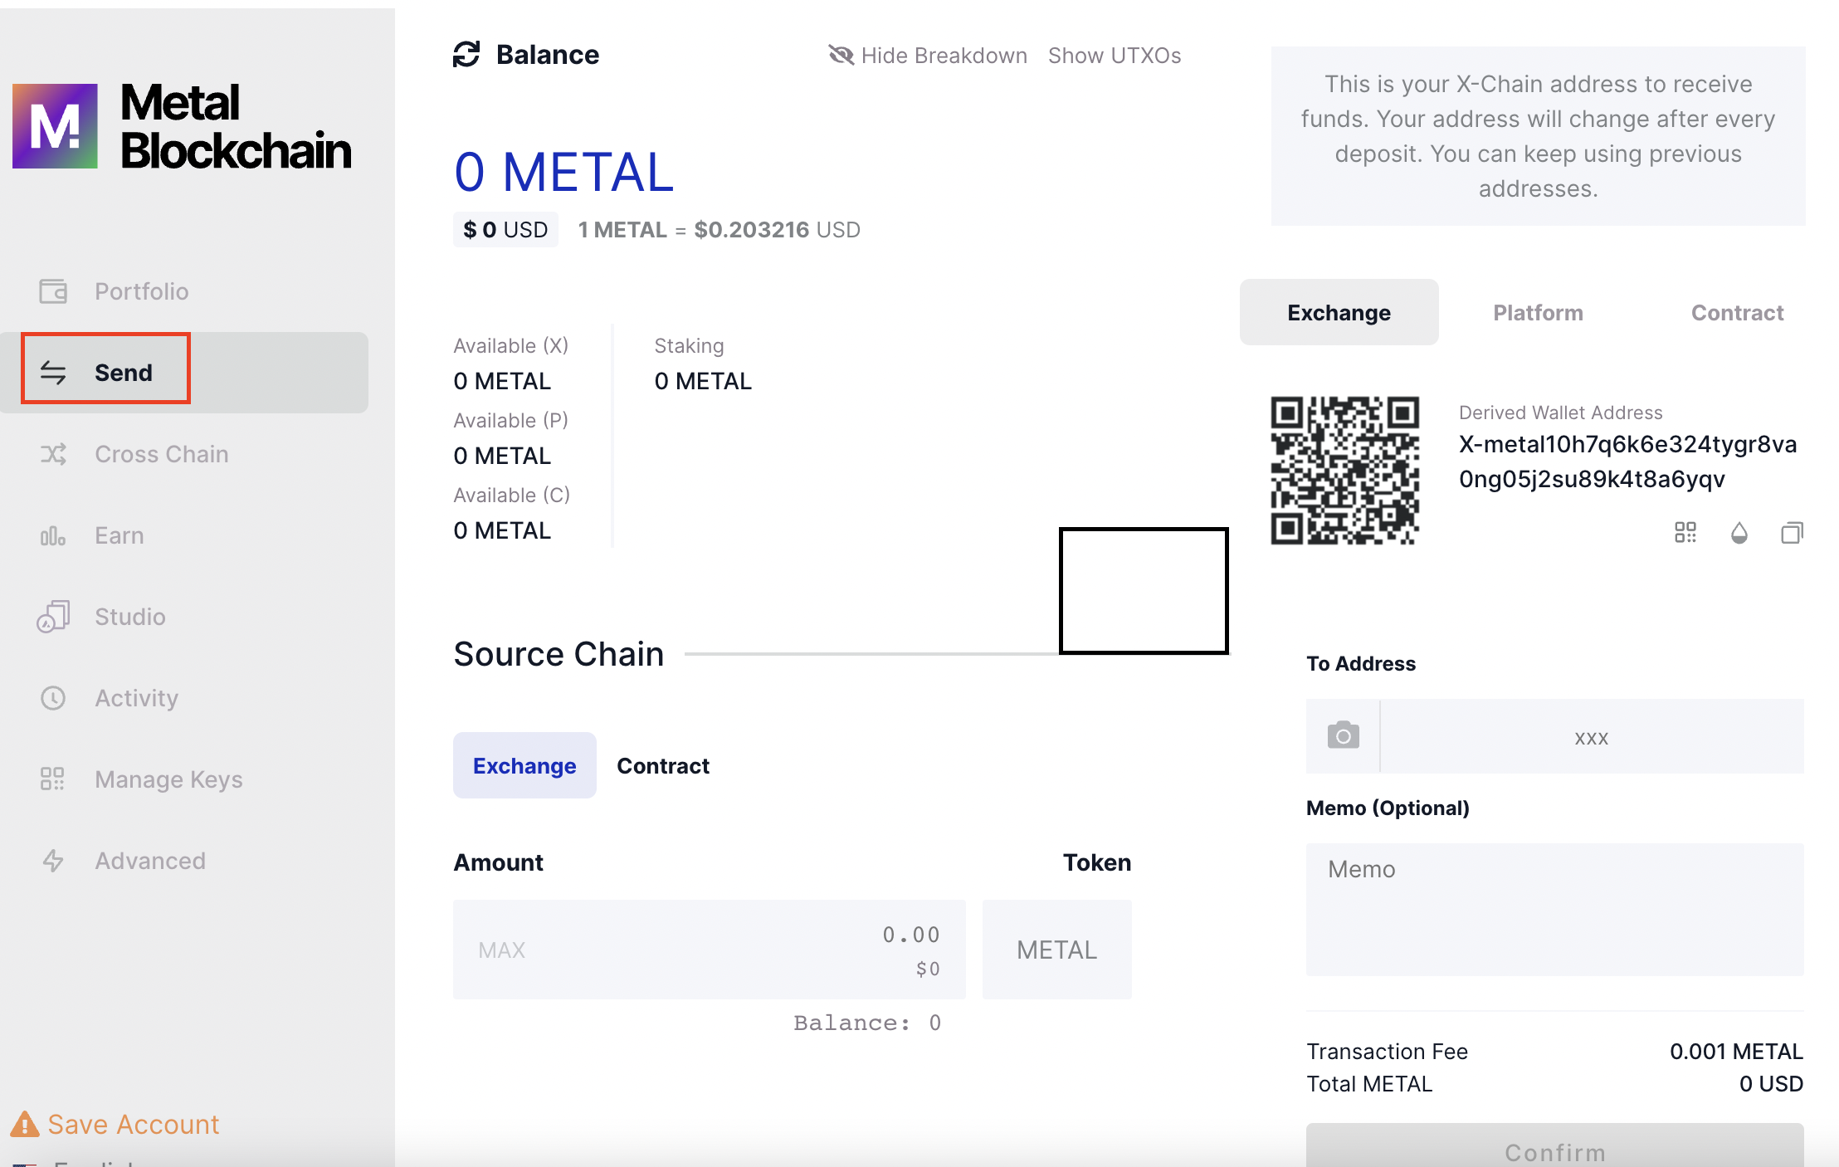Select Contract as the source chain
Image resolution: width=1839 pixels, height=1167 pixels.
click(x=662, y=765)
